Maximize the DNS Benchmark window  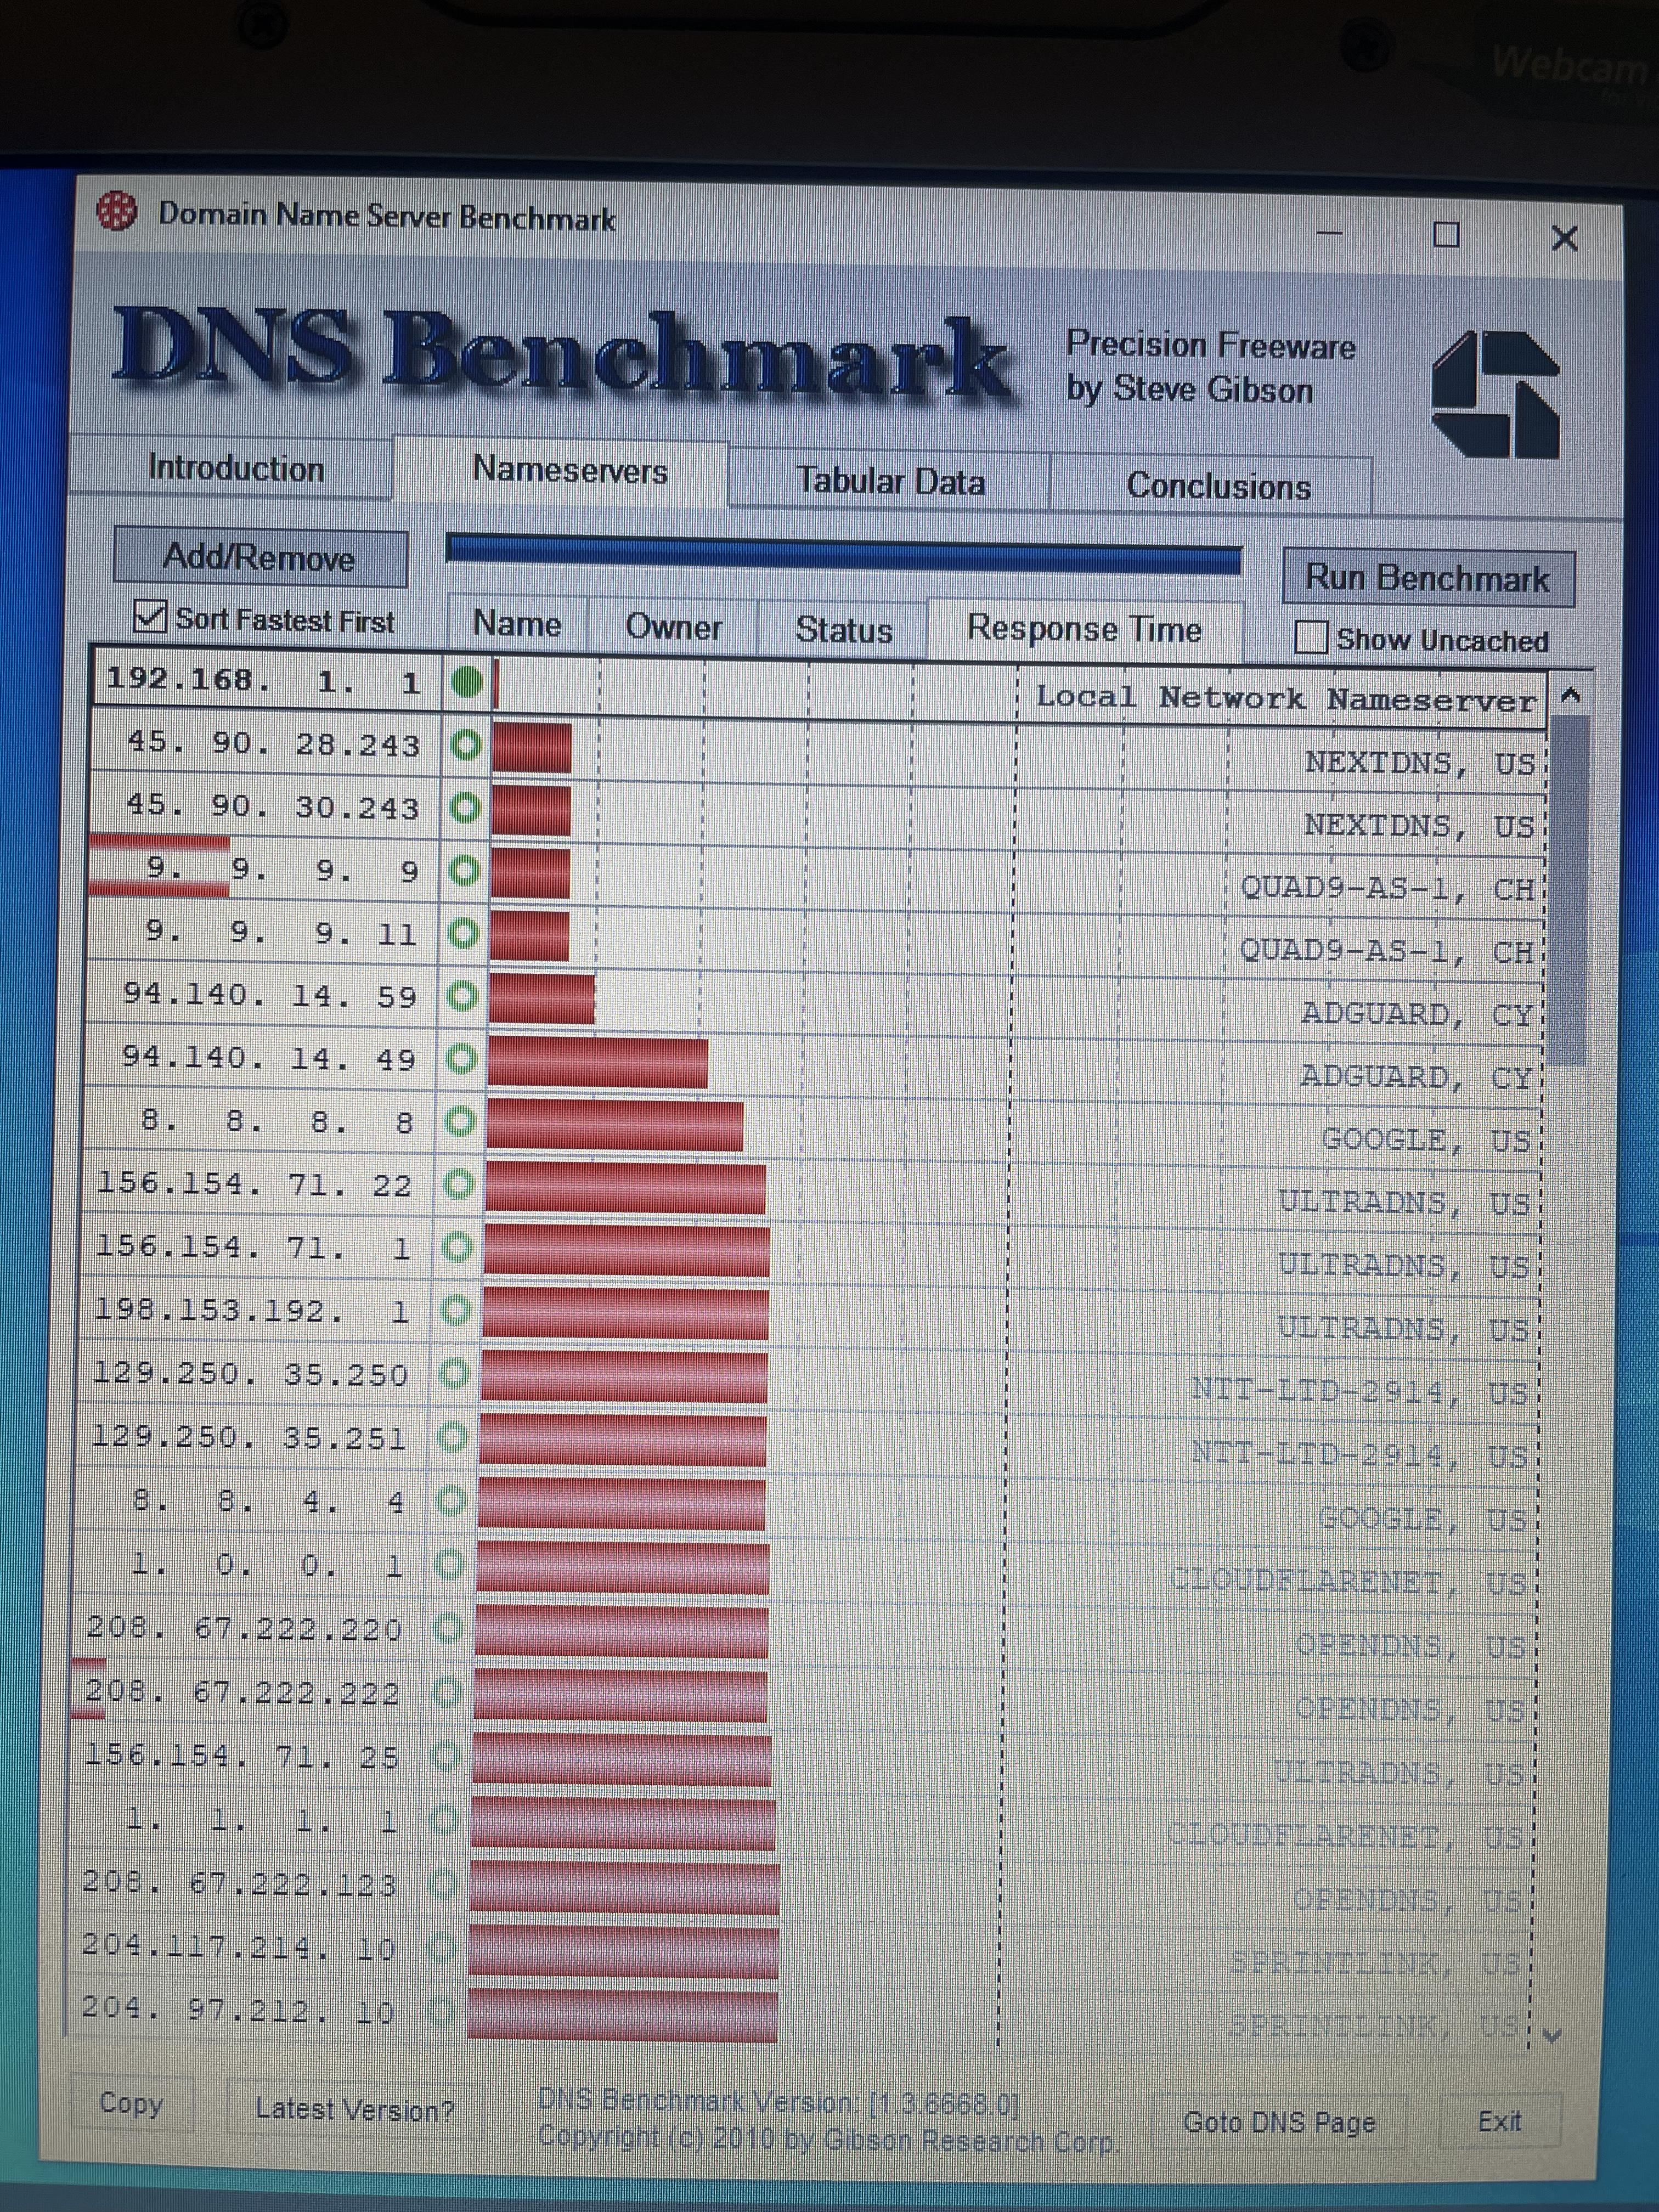(1446, 235)
